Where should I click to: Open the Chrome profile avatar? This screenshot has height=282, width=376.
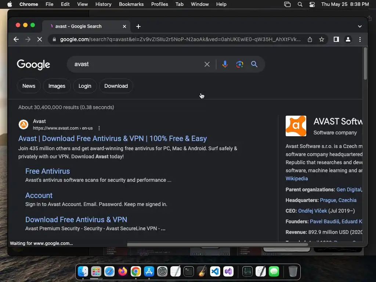pyautogui.click(x=348, y=39)
